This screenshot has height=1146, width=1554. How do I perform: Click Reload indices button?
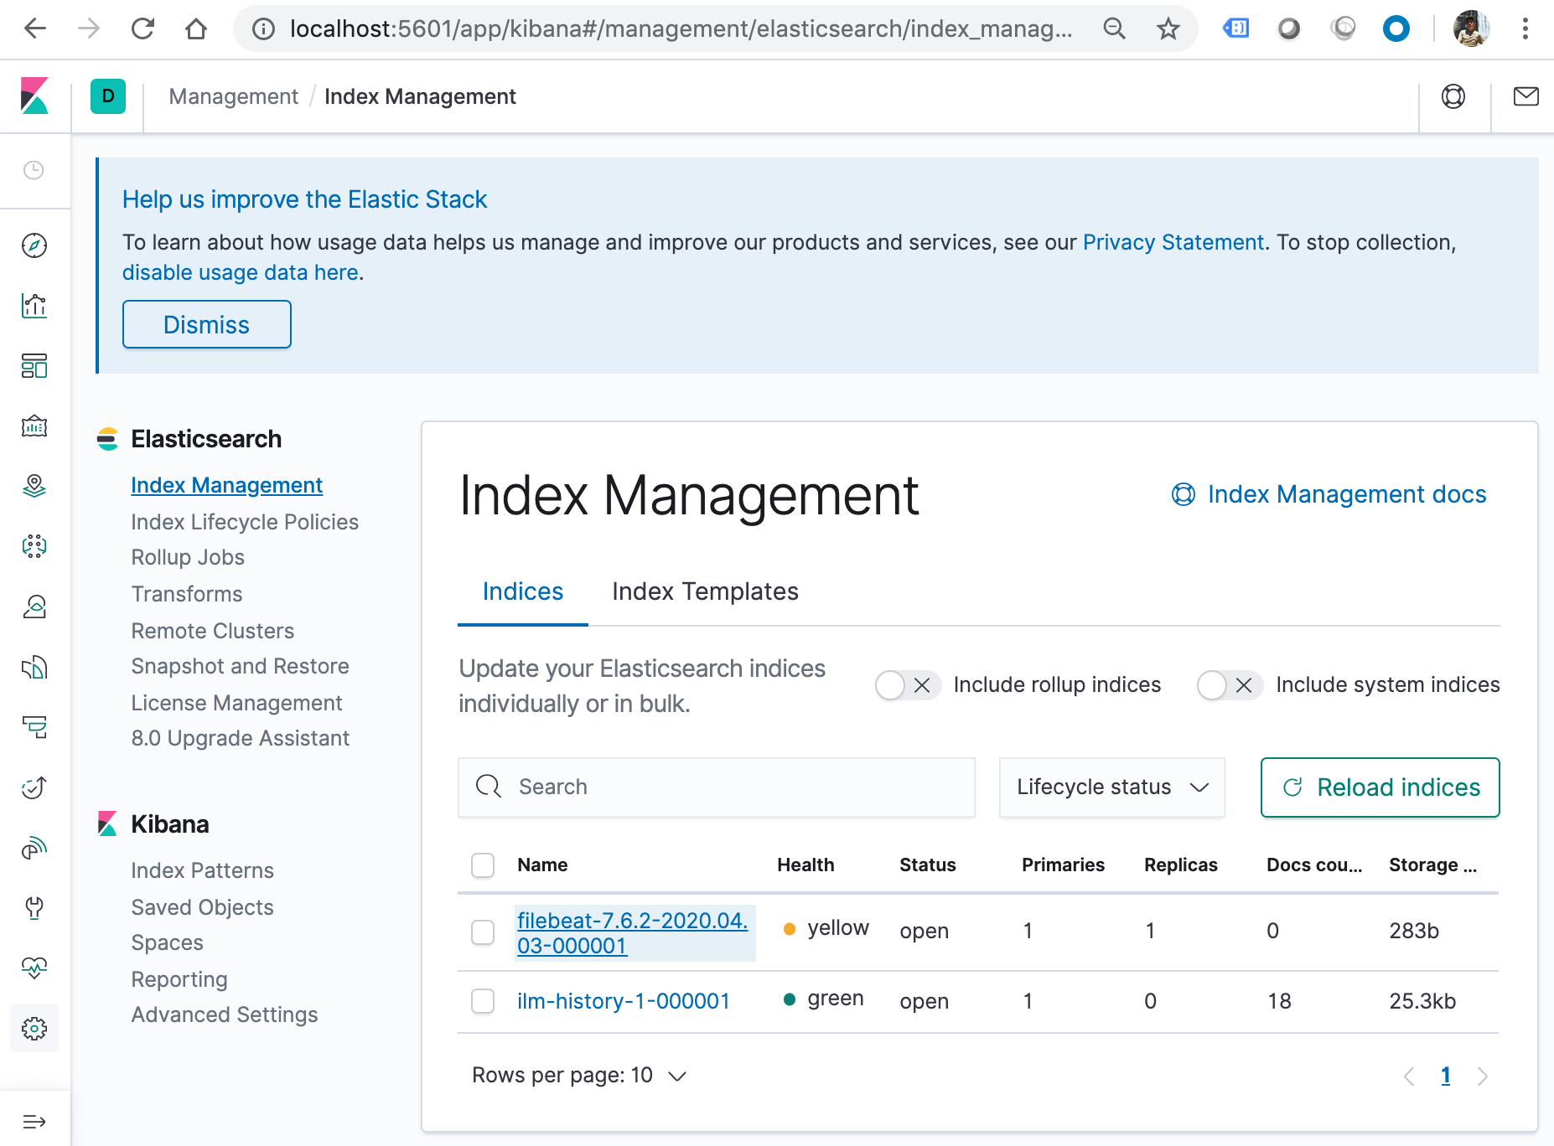point(1380,787)
